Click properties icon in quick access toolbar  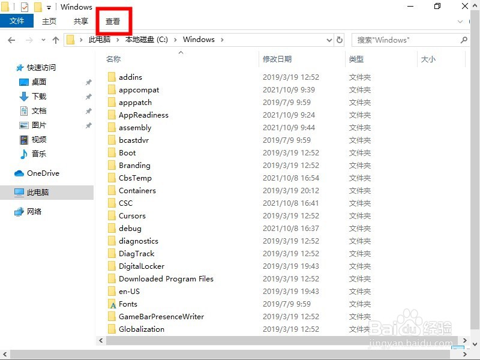click(x=24, y=7)
